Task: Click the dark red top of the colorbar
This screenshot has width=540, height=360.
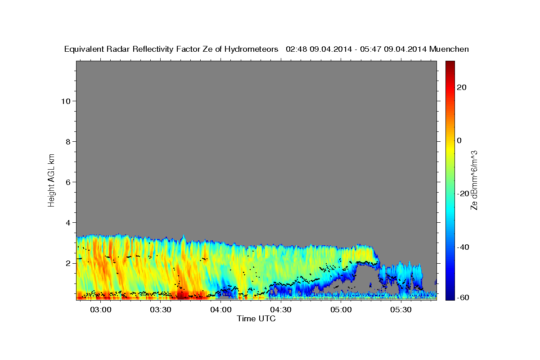Action: pyautogui.click(x=450, y=64)
